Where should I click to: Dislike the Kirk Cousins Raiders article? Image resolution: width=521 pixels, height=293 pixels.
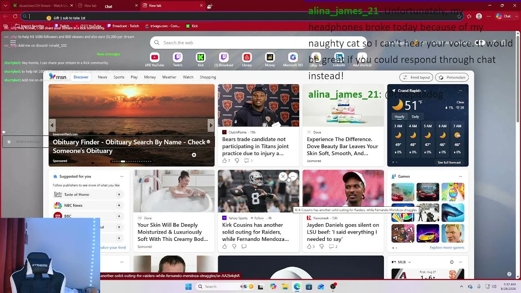(234, 246)
